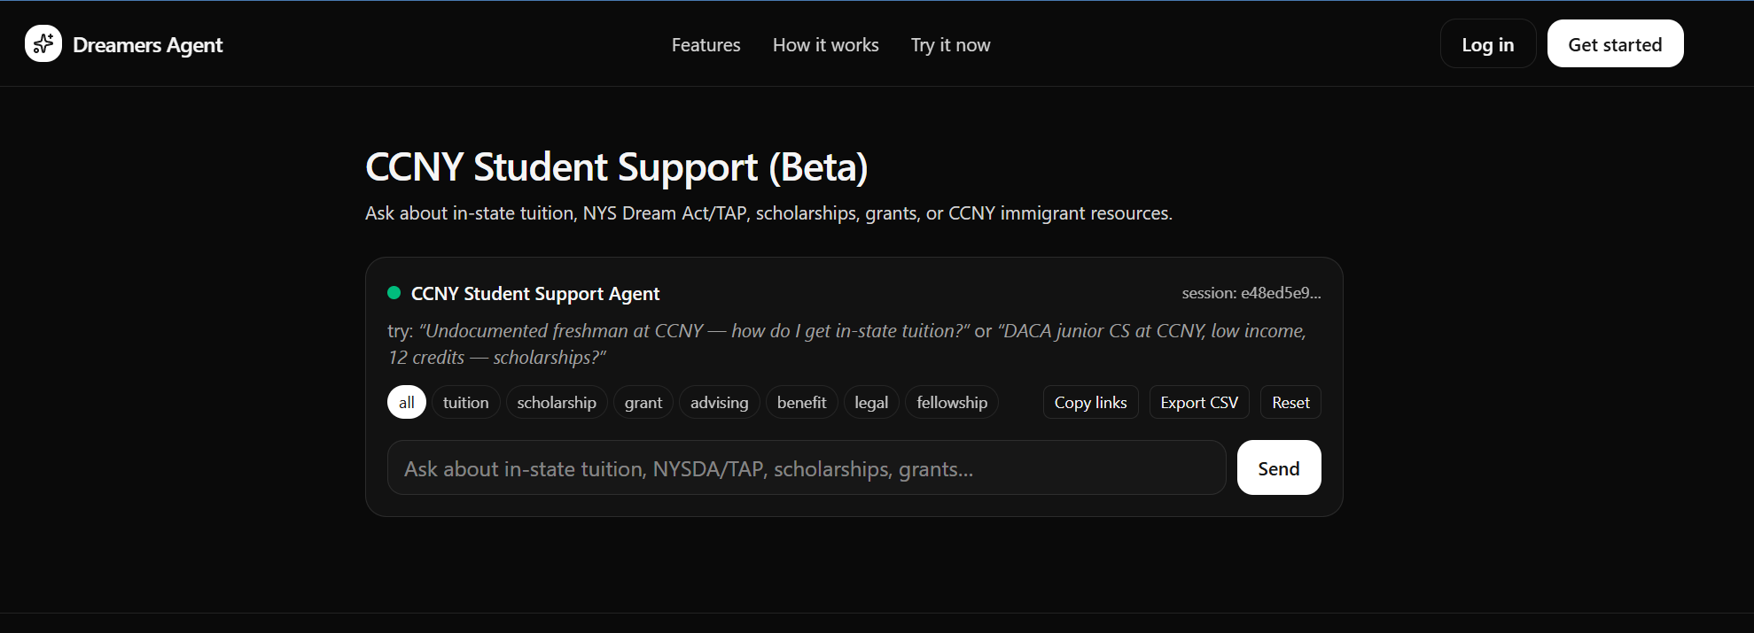Toggle the 'legal' filter chip

pos(871,402)
